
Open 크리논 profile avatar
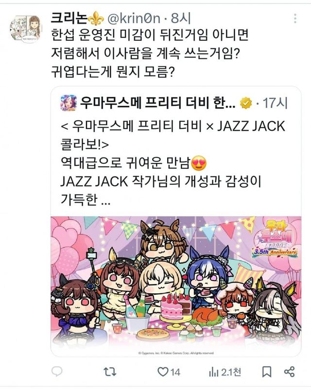click(26, 29)
